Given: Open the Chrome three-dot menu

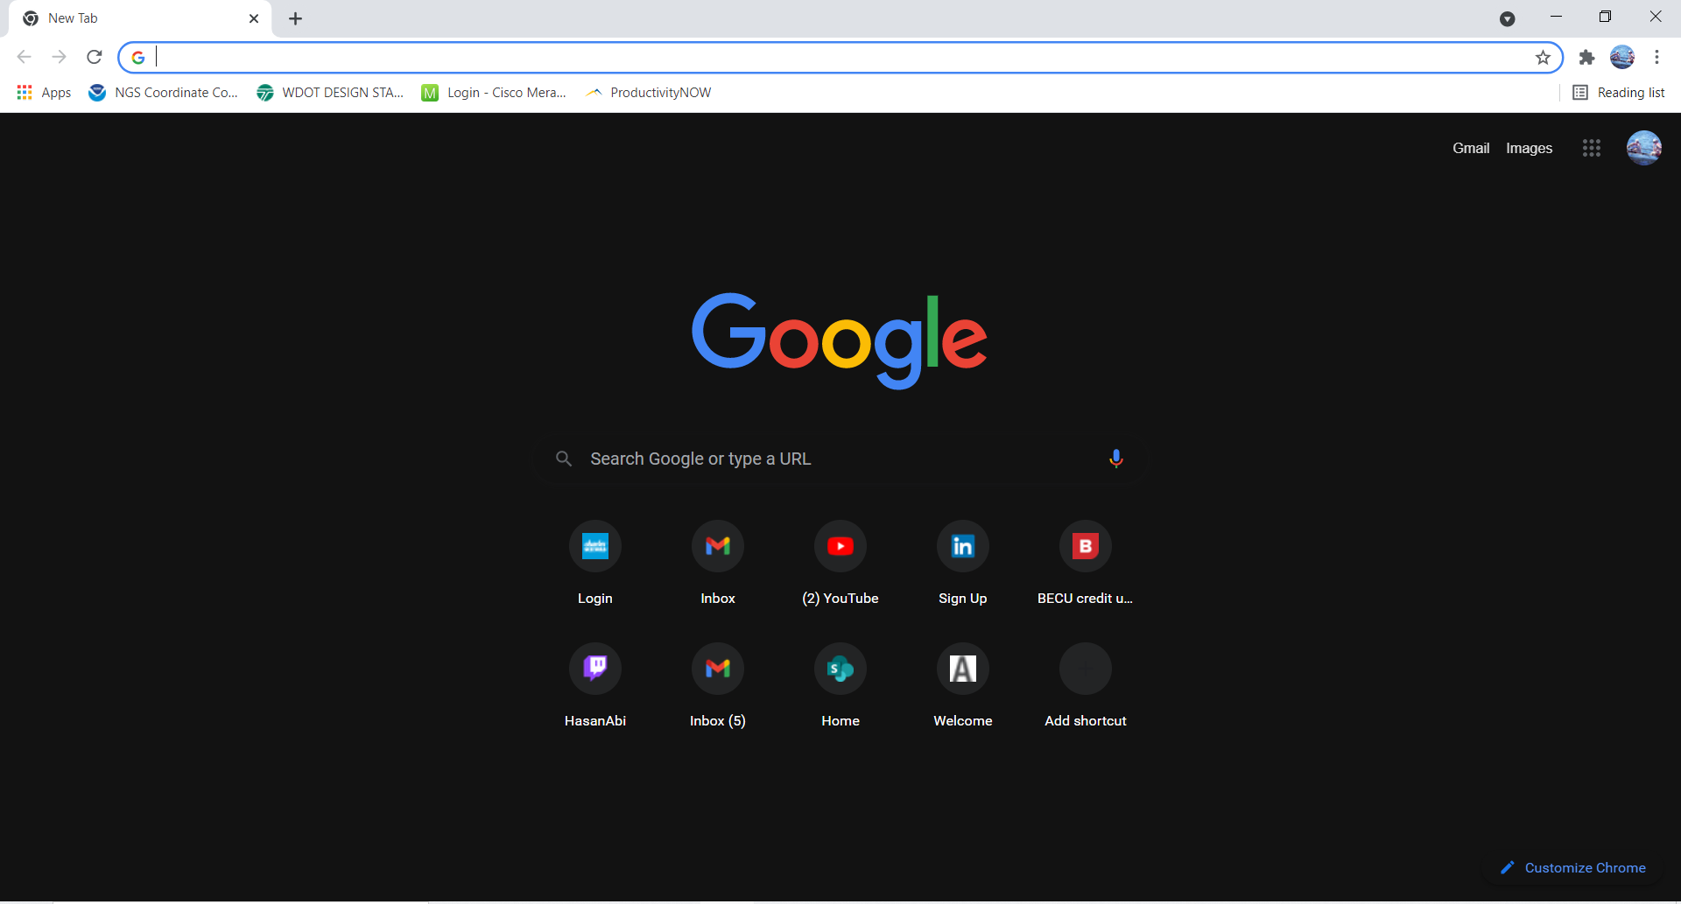Looking at the screenshot, I should pos(1656,58).
